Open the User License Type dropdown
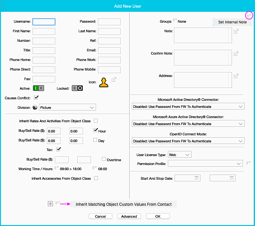Image resolution: width=255 pixels, height=226 pixels. click(180, 154)
